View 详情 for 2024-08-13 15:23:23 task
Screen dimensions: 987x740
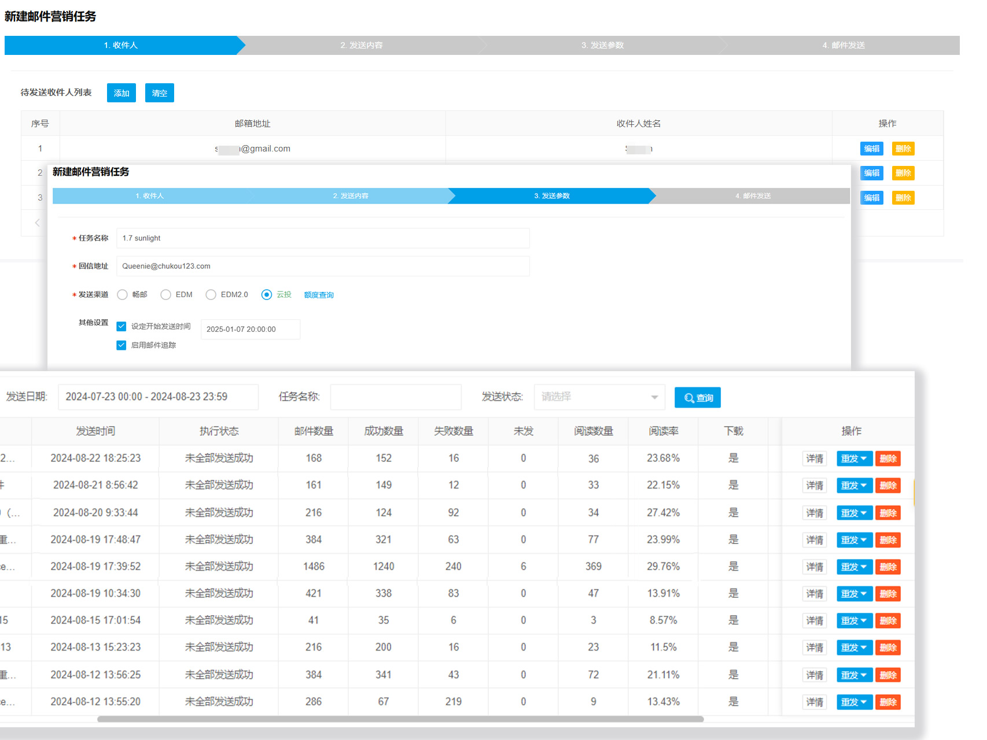pyautogui.click(x=815, y=647)
